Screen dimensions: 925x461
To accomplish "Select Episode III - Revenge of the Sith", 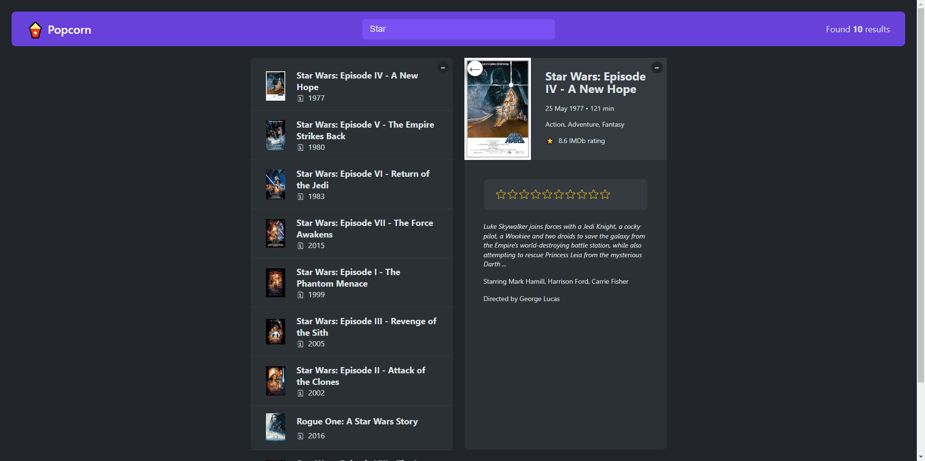I will pos(351,332).
